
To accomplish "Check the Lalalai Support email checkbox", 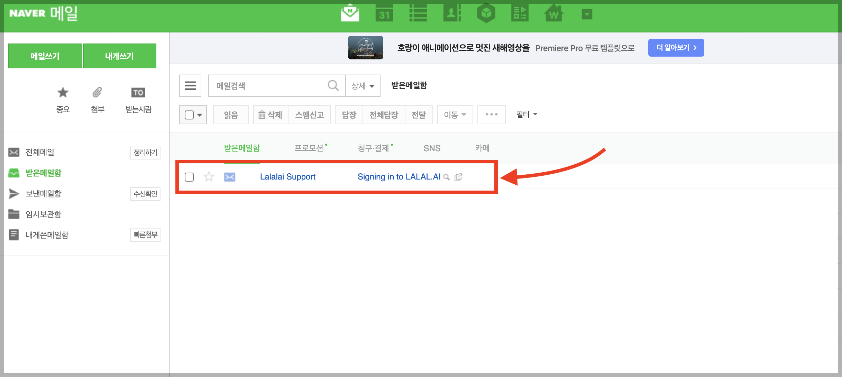I will (x=189, y=177).
